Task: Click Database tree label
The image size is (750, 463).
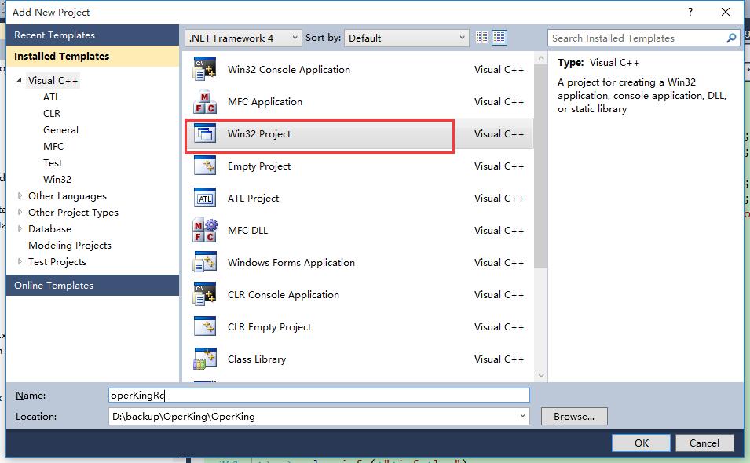Action: [x=49, y=229]
